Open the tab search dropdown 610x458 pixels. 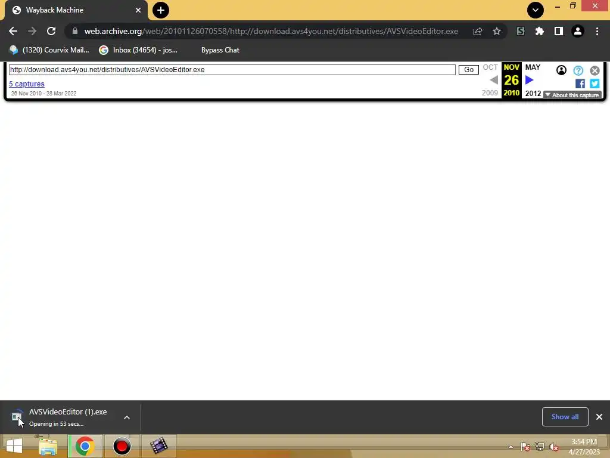(536, 10)
